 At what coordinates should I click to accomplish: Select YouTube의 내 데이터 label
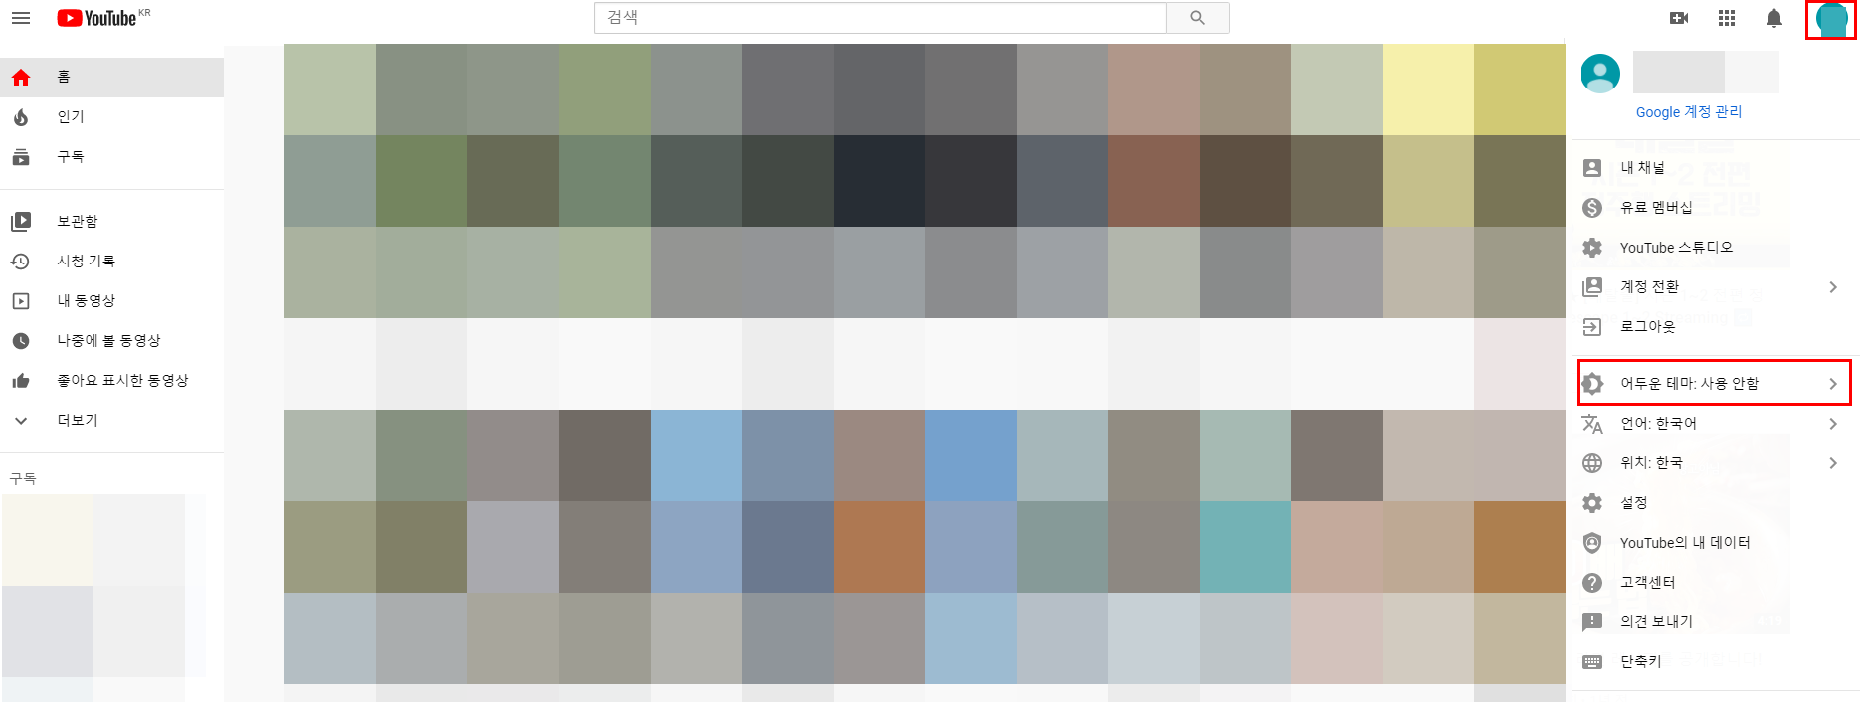click(1685, 543)
